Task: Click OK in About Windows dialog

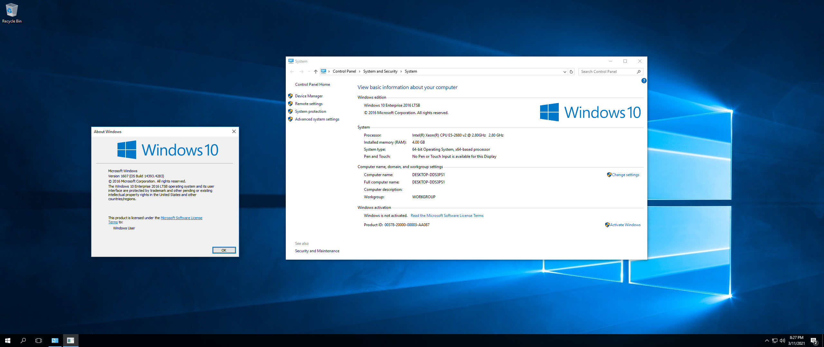Action: (x=224, y=250)
